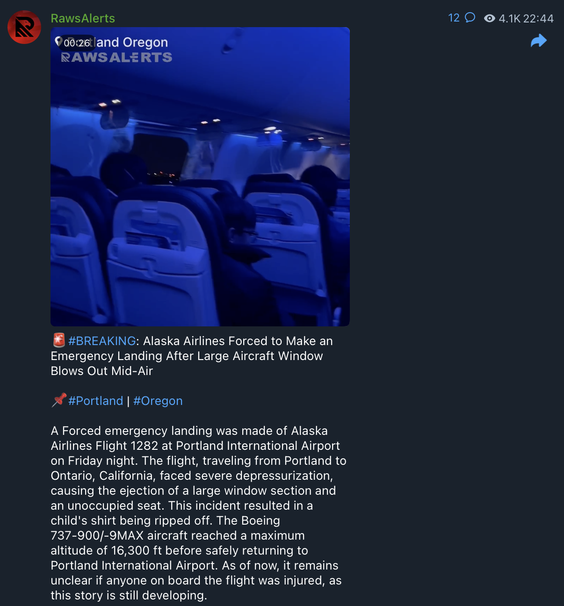Click the 22:44 message timestamp
Viewport: 564px width, 606px height.
pyautogui.click(x=538, y=19)
